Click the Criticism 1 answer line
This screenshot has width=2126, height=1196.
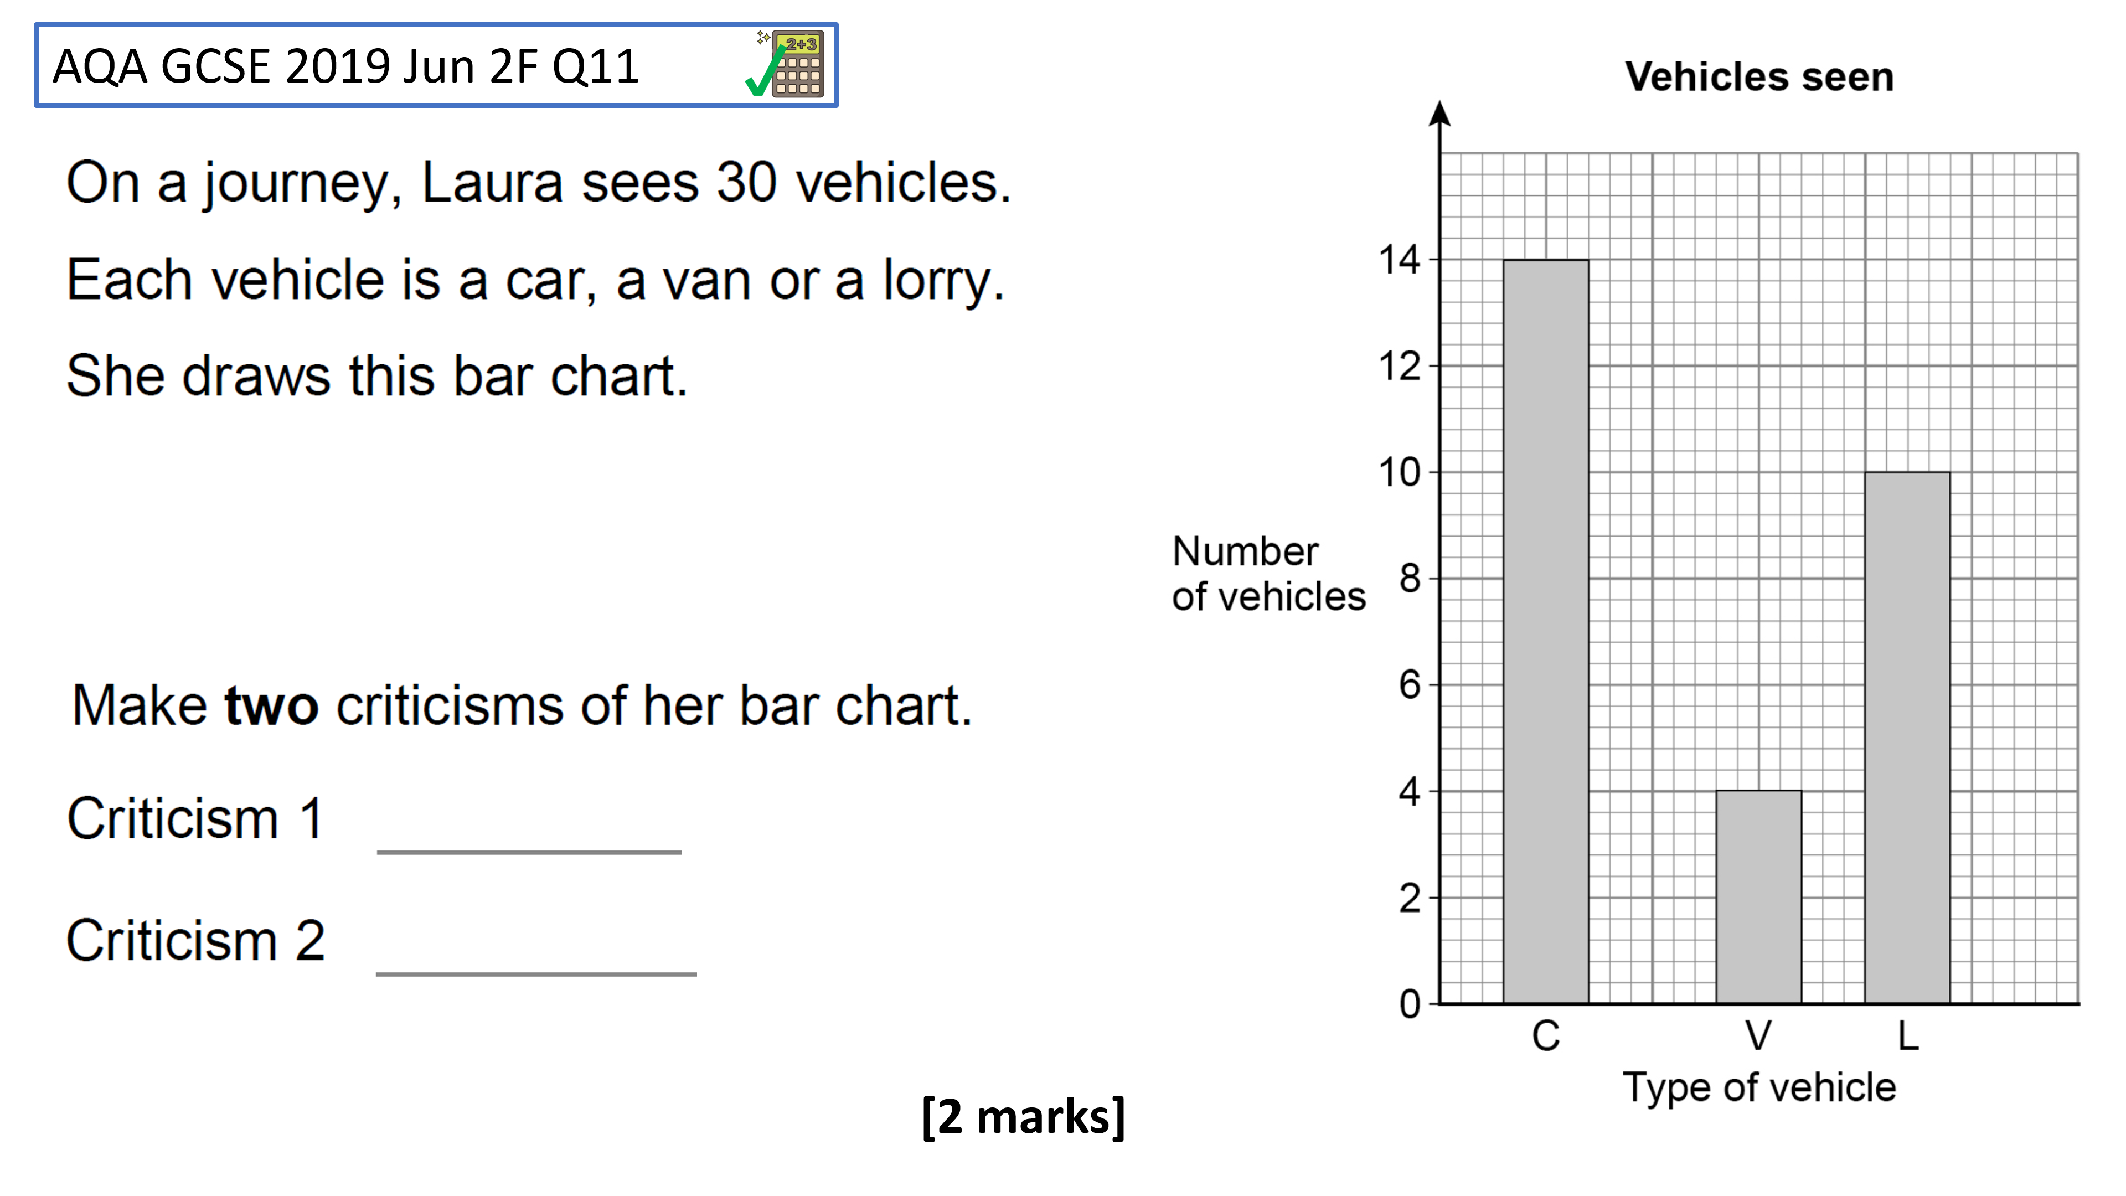[529, 852]
